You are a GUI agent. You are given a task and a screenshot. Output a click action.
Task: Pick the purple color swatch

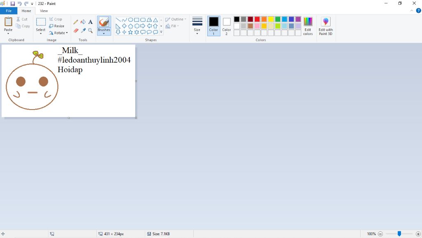tap(298, 19)
